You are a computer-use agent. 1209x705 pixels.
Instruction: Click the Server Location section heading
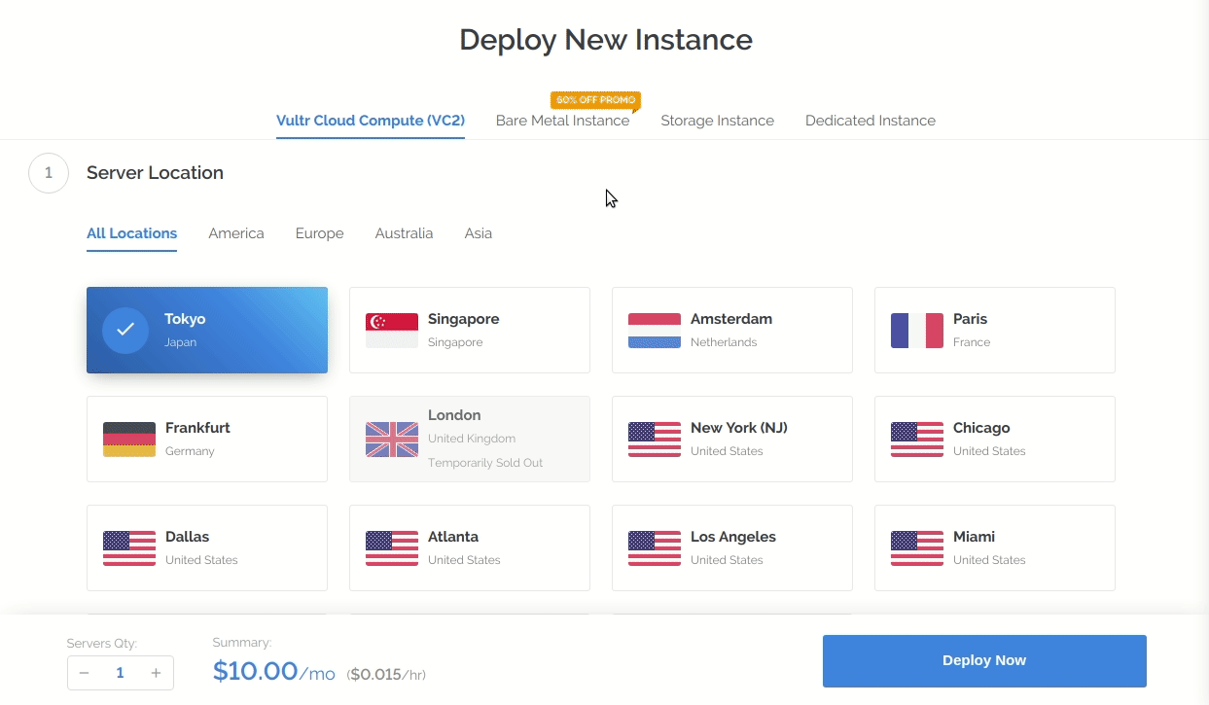(155, 173)
